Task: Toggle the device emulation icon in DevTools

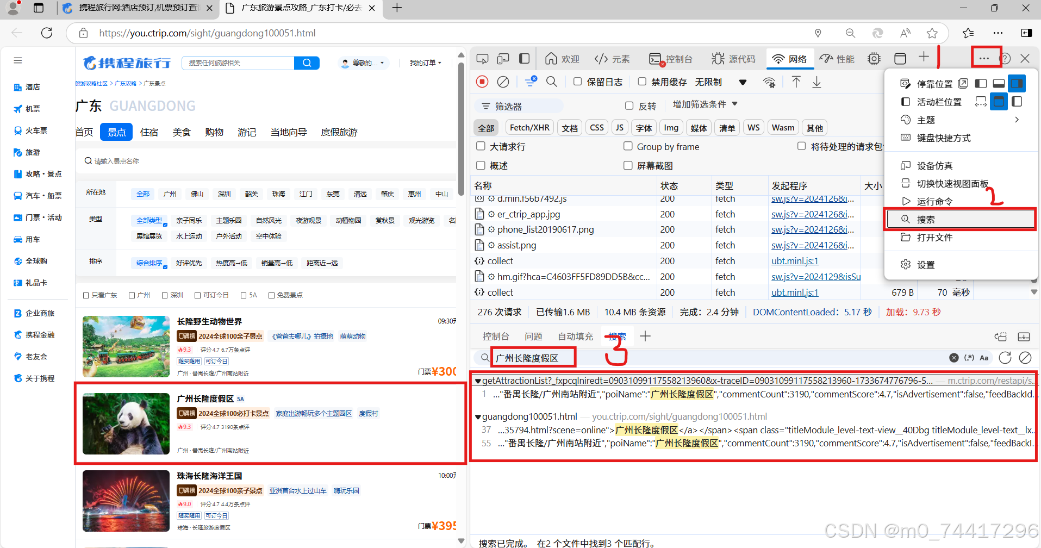Action: 503,59
